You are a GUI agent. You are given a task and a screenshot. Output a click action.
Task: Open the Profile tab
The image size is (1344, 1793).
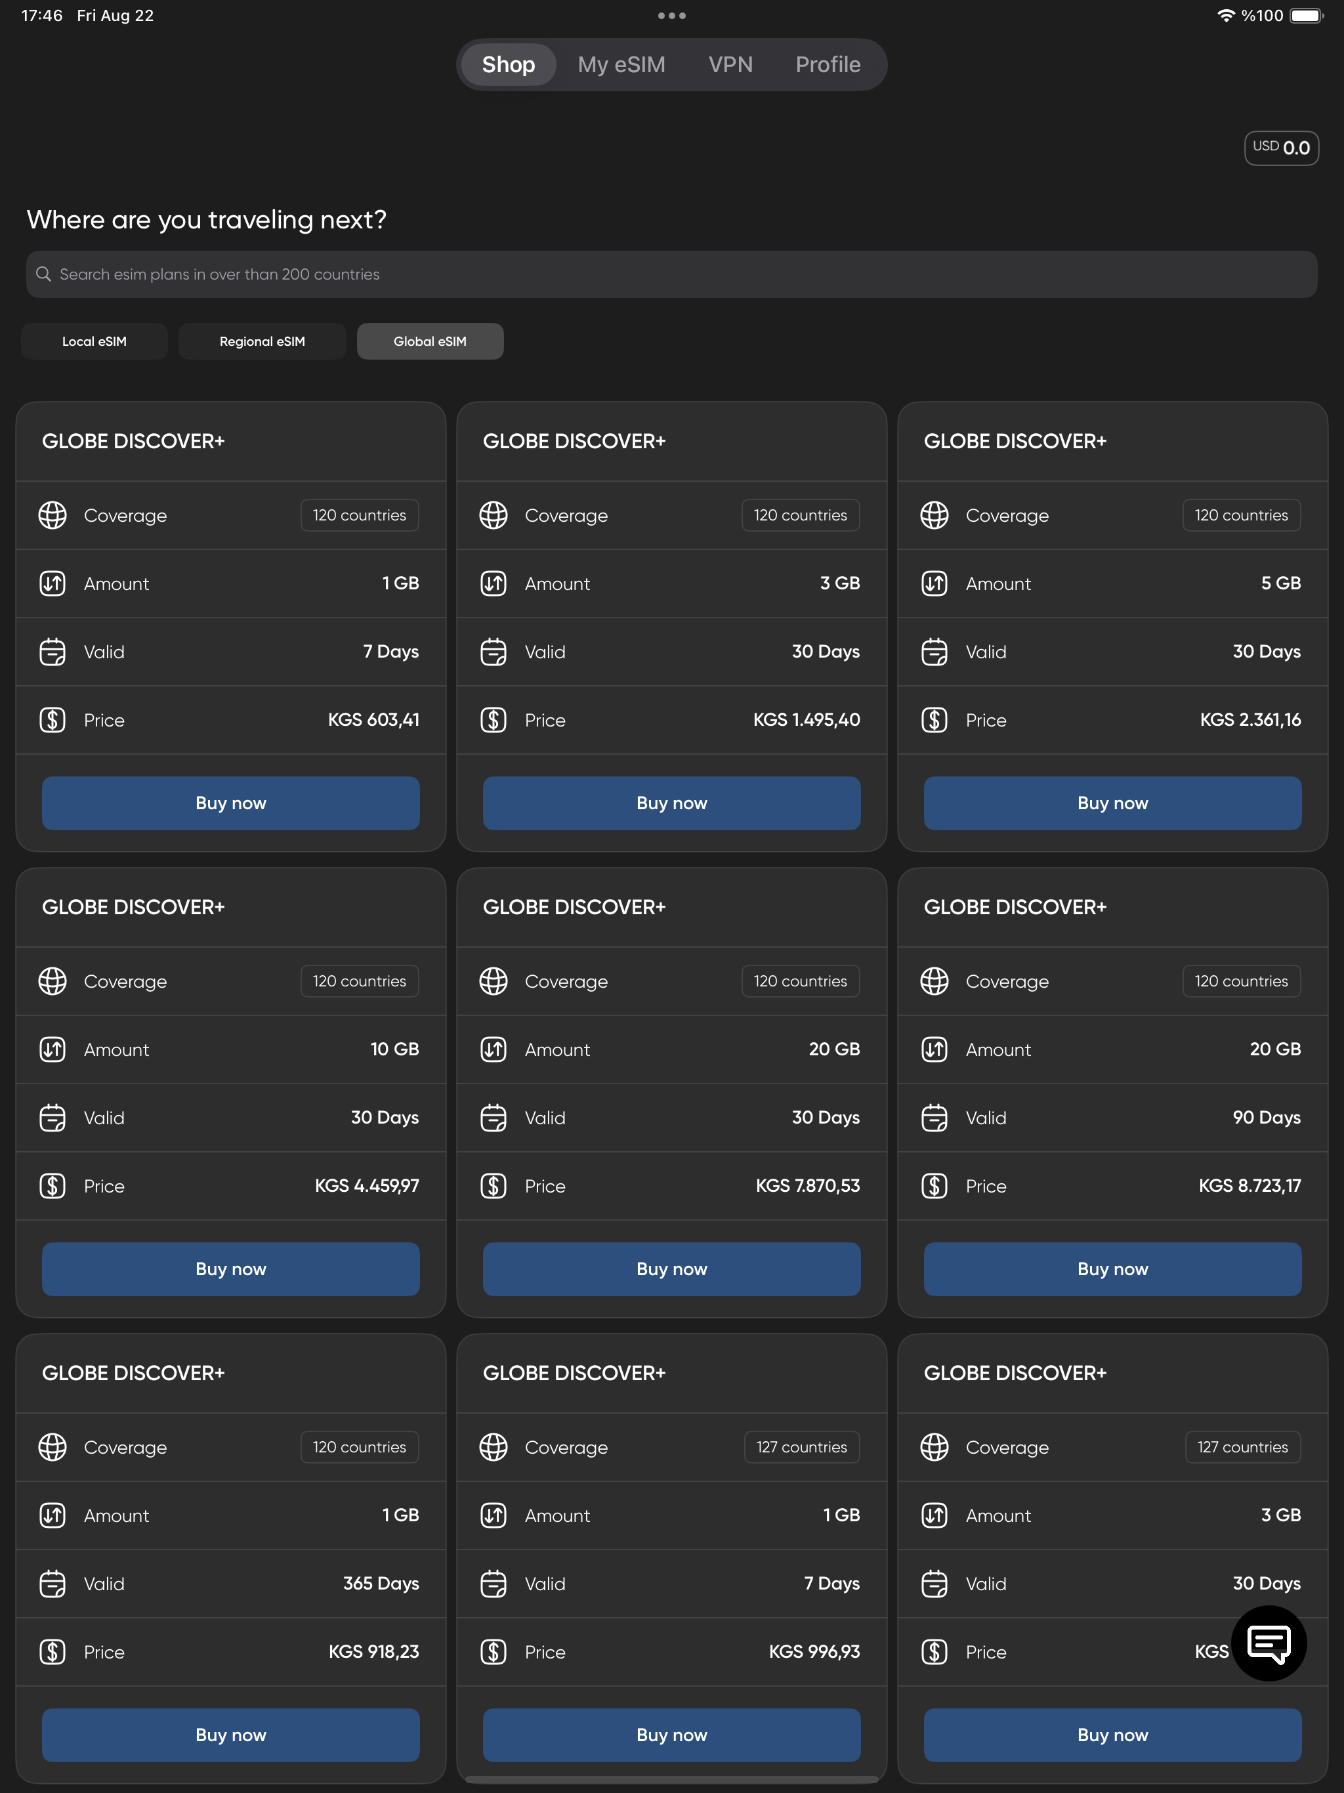[828, 65]
